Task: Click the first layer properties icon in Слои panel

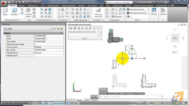Action: click(x=71, y=28)
